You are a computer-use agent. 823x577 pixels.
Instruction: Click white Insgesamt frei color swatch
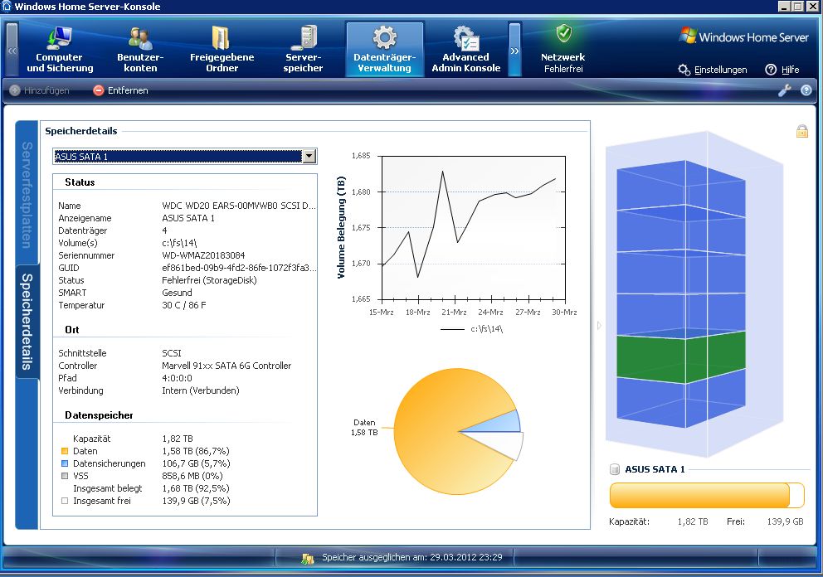coord(65,501)
